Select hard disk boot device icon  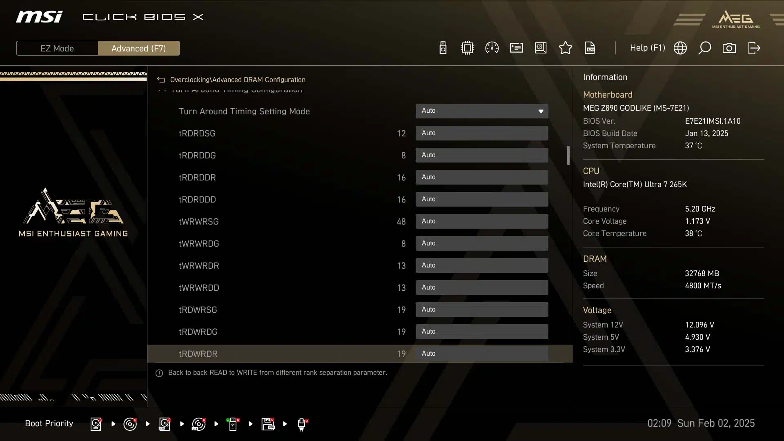[96, 424]
